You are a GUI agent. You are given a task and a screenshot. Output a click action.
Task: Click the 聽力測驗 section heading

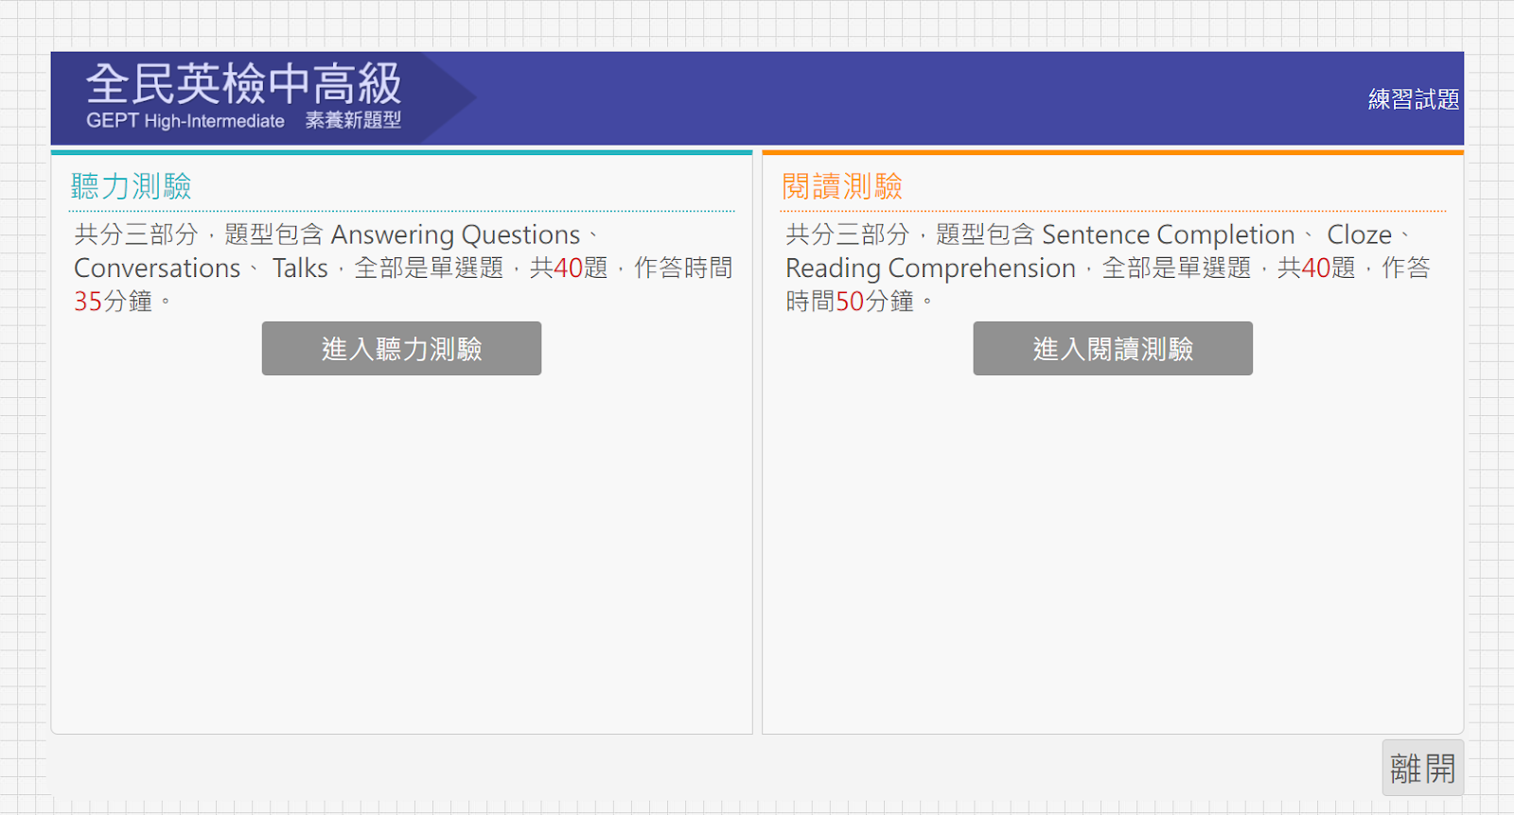132,186
